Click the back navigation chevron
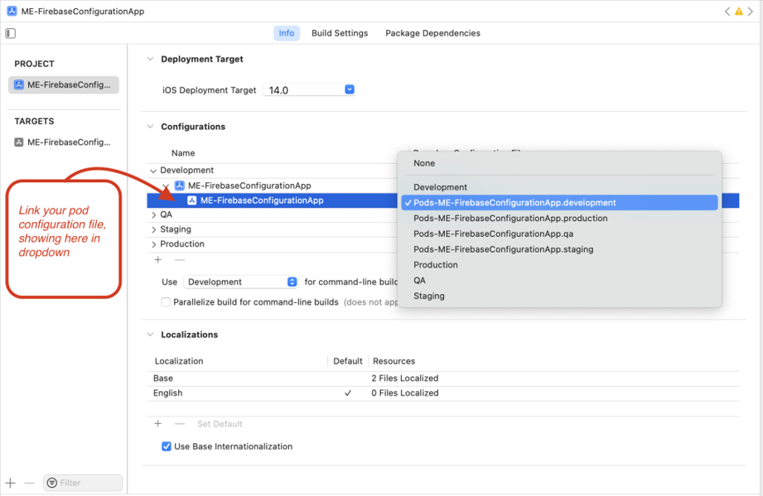 click(x=727, y=12)
